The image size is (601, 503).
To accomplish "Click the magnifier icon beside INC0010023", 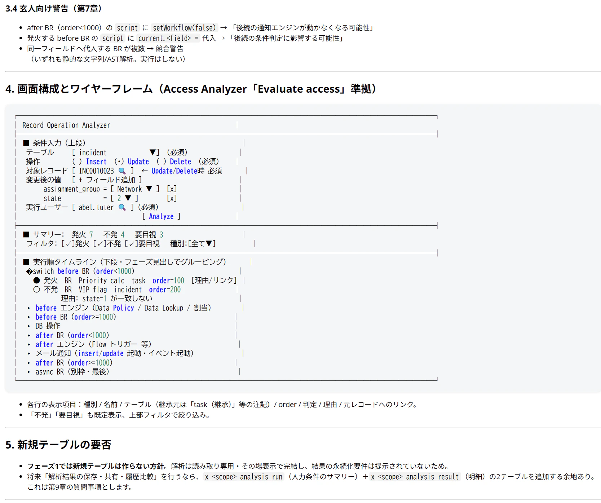I will 122,171.
